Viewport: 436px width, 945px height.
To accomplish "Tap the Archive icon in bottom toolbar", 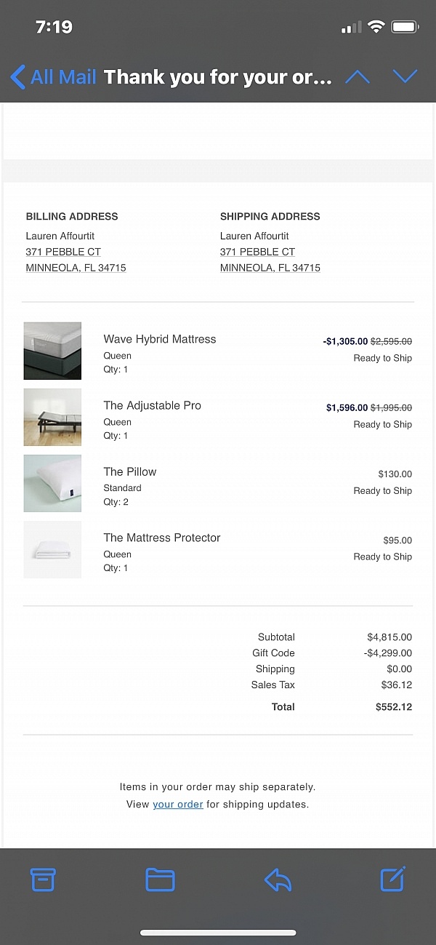I will (x=43, y=880).
